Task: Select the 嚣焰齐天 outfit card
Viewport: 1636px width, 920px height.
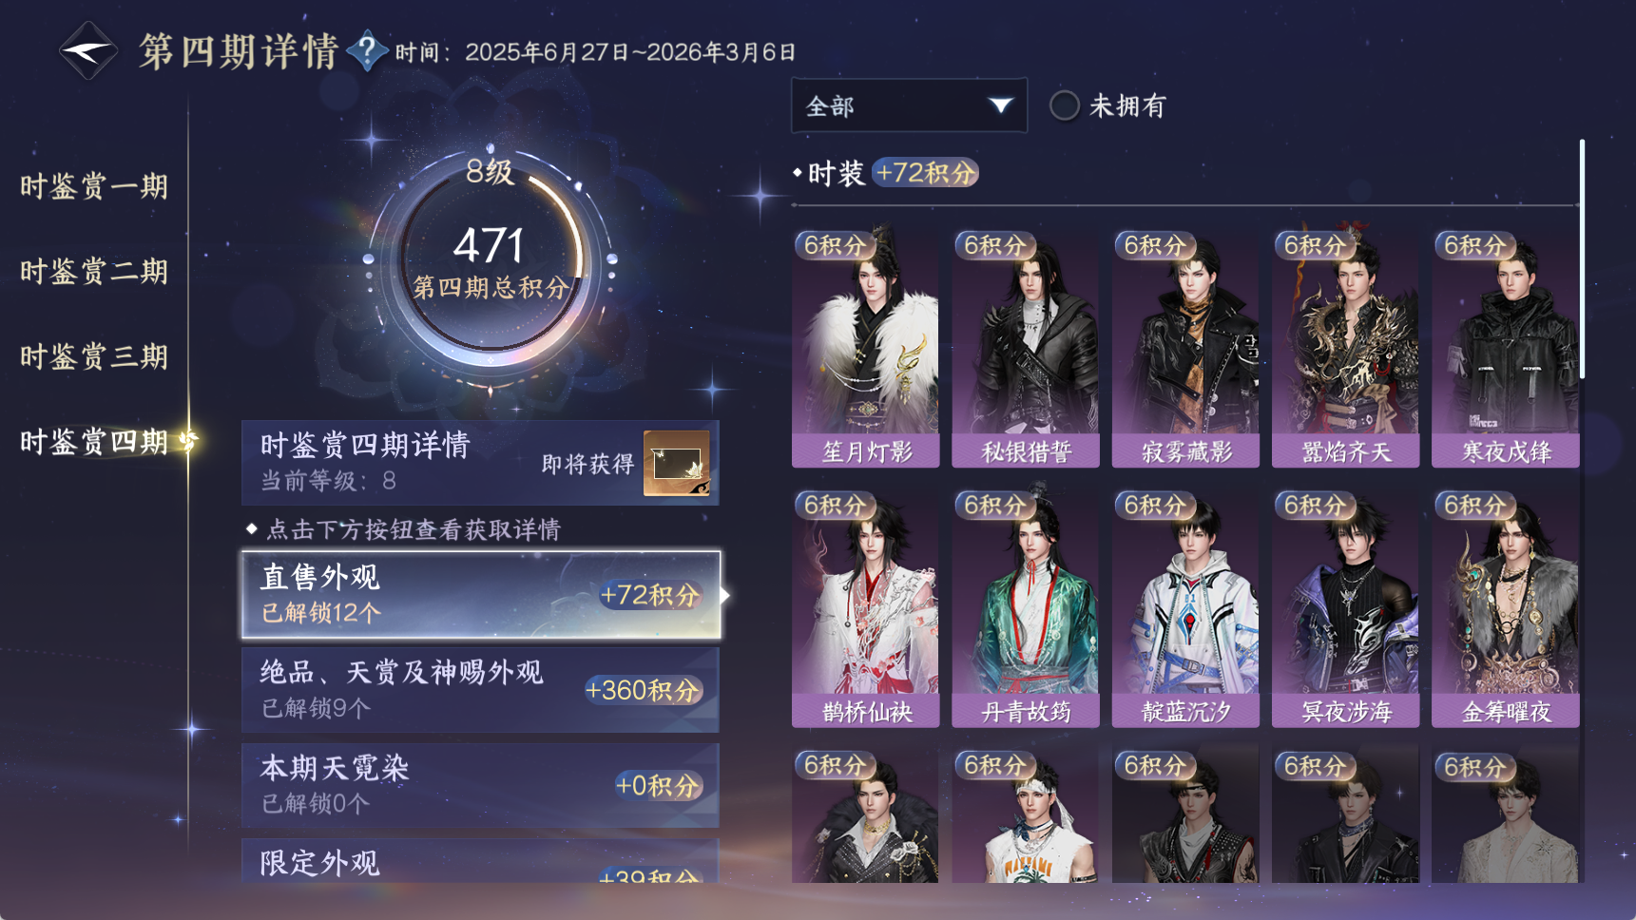Action: [1345, 348]
